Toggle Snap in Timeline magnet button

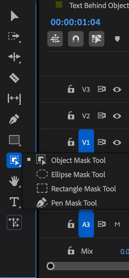coord(76,39)
